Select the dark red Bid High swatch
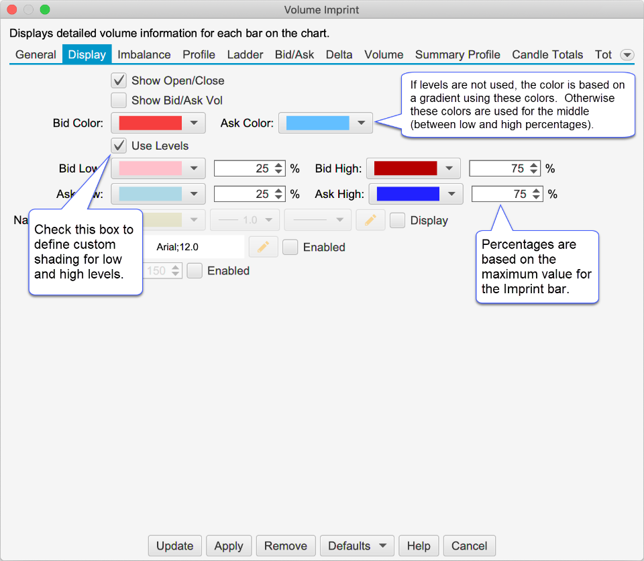This screenshot has width=644, height=561. tap(405, 168)
